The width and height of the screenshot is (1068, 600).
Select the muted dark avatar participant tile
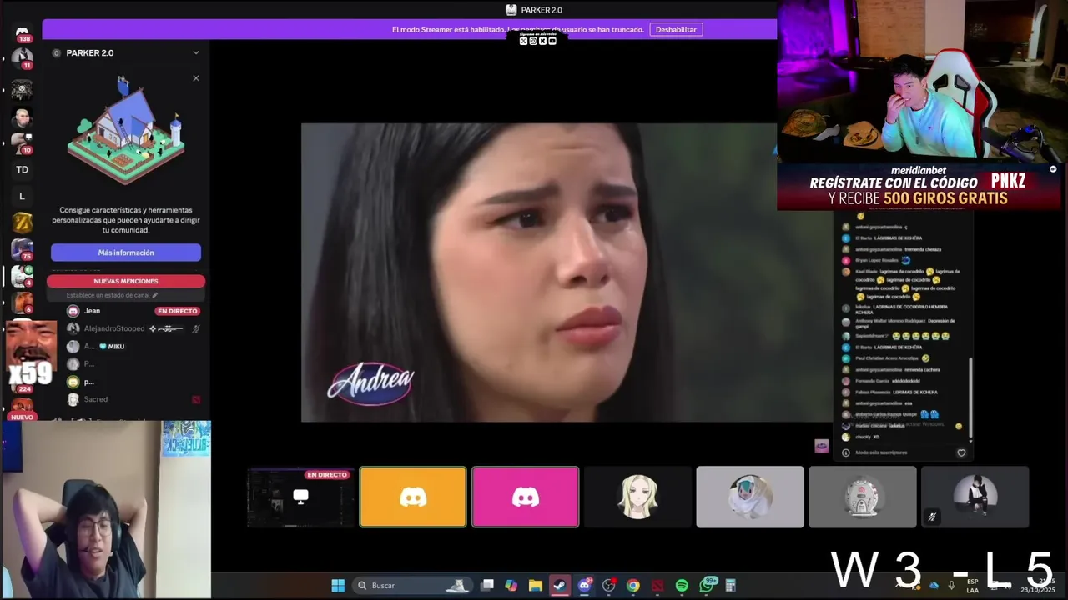click(x=975, y=497)
